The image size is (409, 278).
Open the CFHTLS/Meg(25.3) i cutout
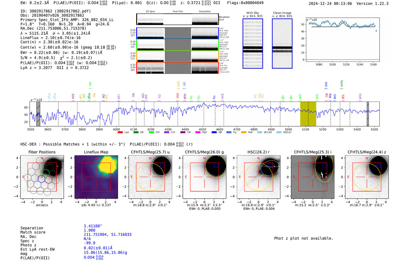click(313, 177)
